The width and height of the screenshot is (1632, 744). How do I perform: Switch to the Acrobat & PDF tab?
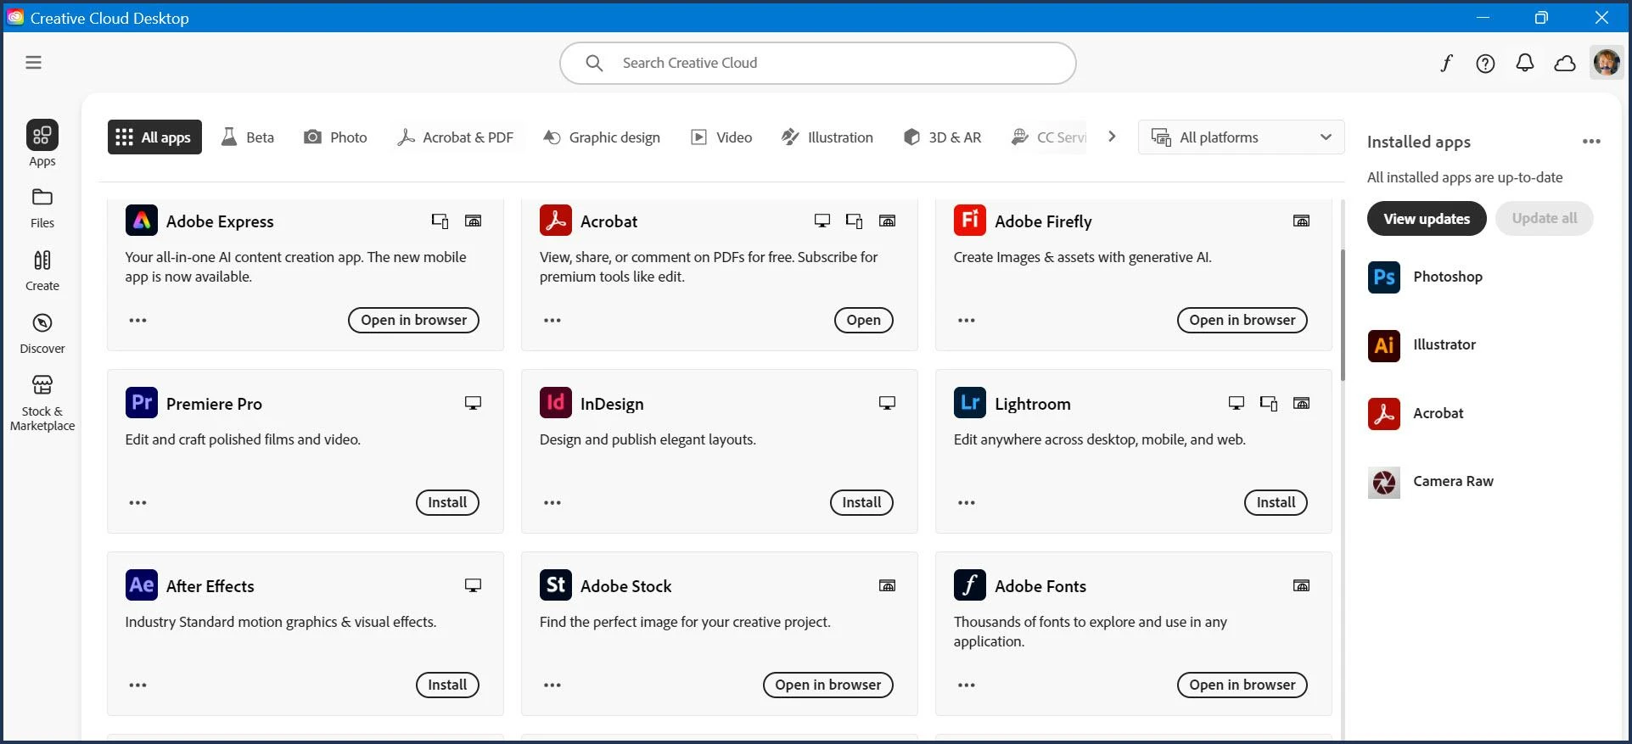click(456, 137)
